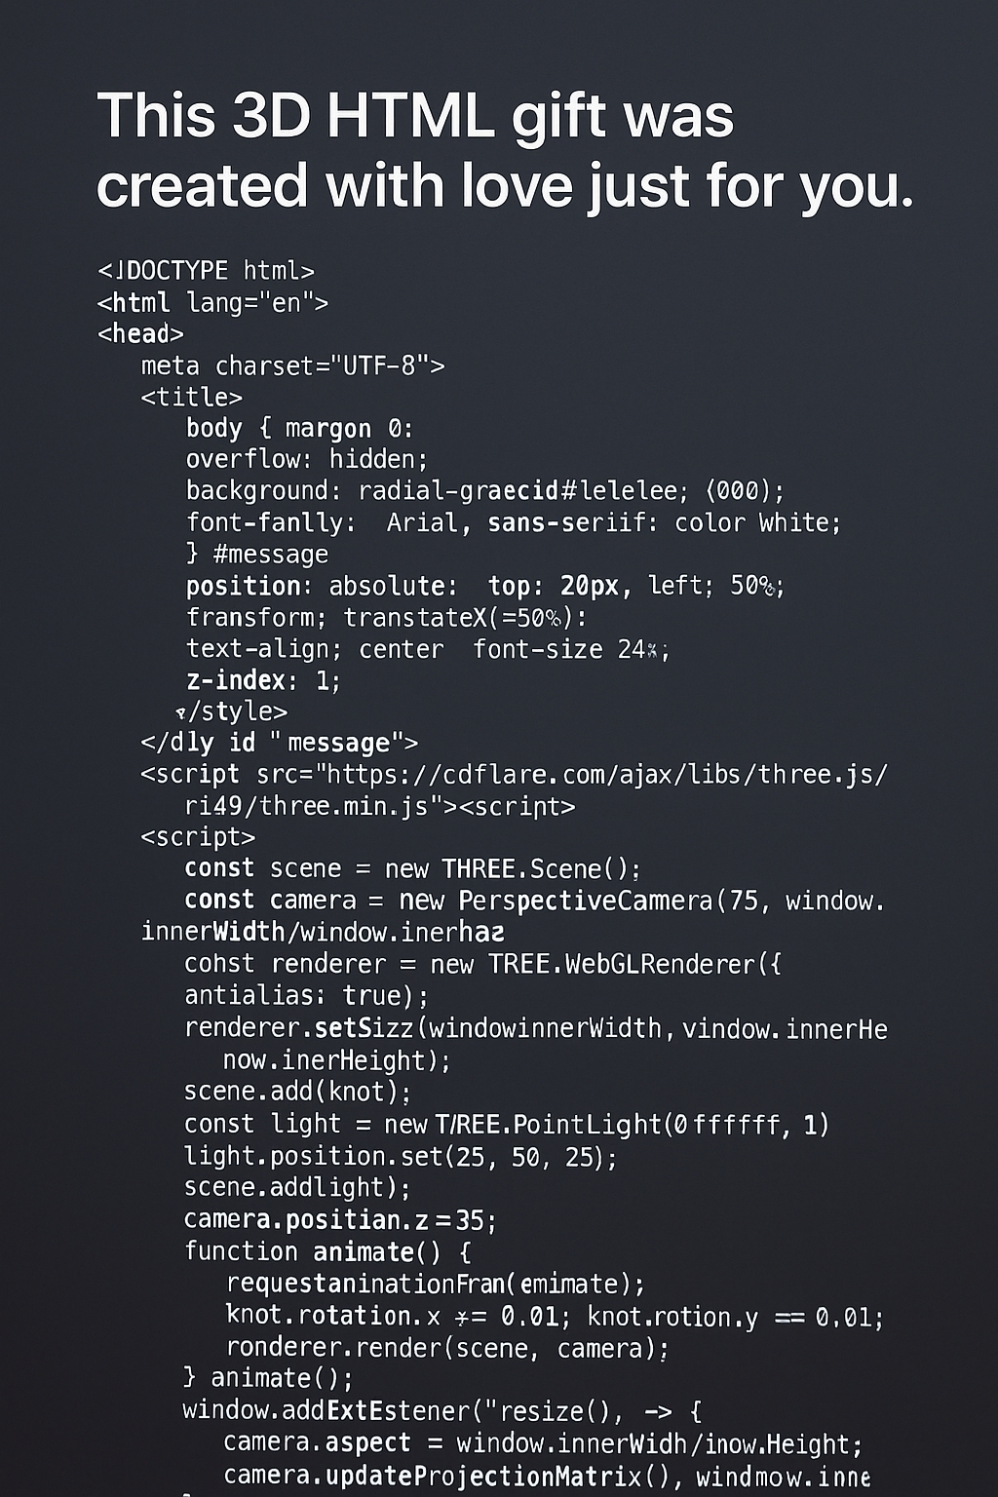Select the "function animate()" line
This screenshot has height=1497, width=998.
tap(327, 1251)
